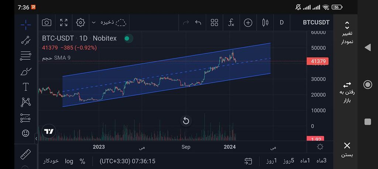Screen dimensions: 378x169
Task: Click go to market (رفتن به بازار) button
Action: [347, 92]
